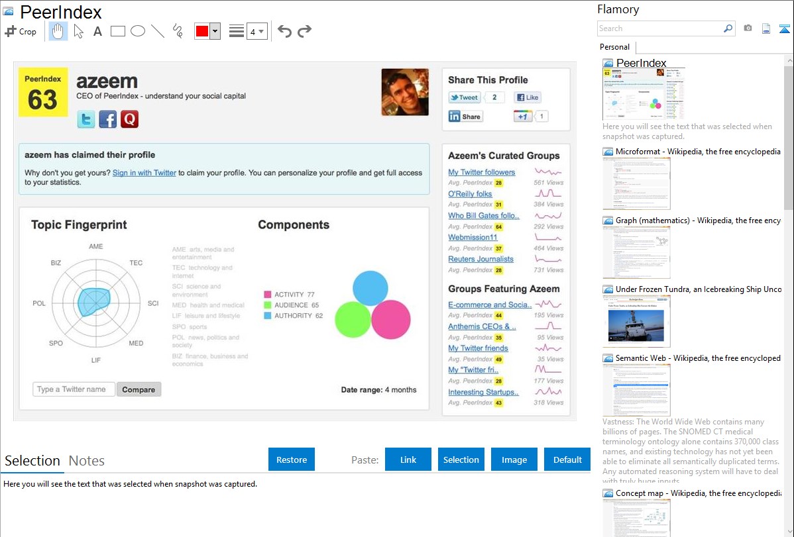The image size is (794, 537).
Task: Click the Compare button
Action: (139, 389)
